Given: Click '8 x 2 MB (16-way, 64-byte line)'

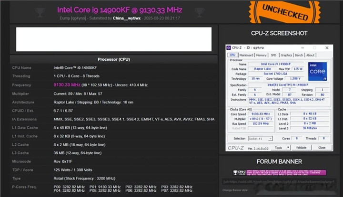Looking at the screenshot, I should tap(80, 145).
